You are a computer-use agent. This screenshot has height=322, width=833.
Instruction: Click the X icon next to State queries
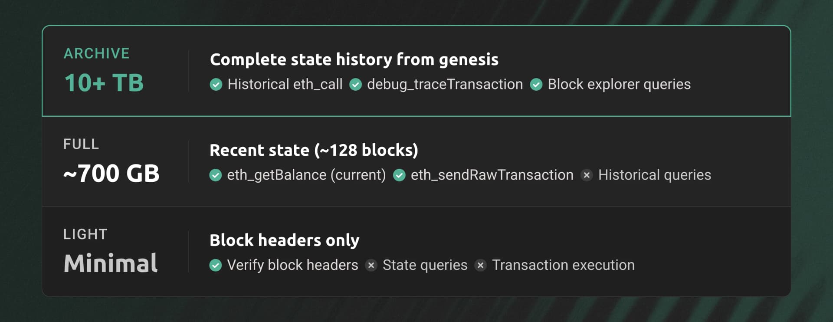click(x=371, y=265)
